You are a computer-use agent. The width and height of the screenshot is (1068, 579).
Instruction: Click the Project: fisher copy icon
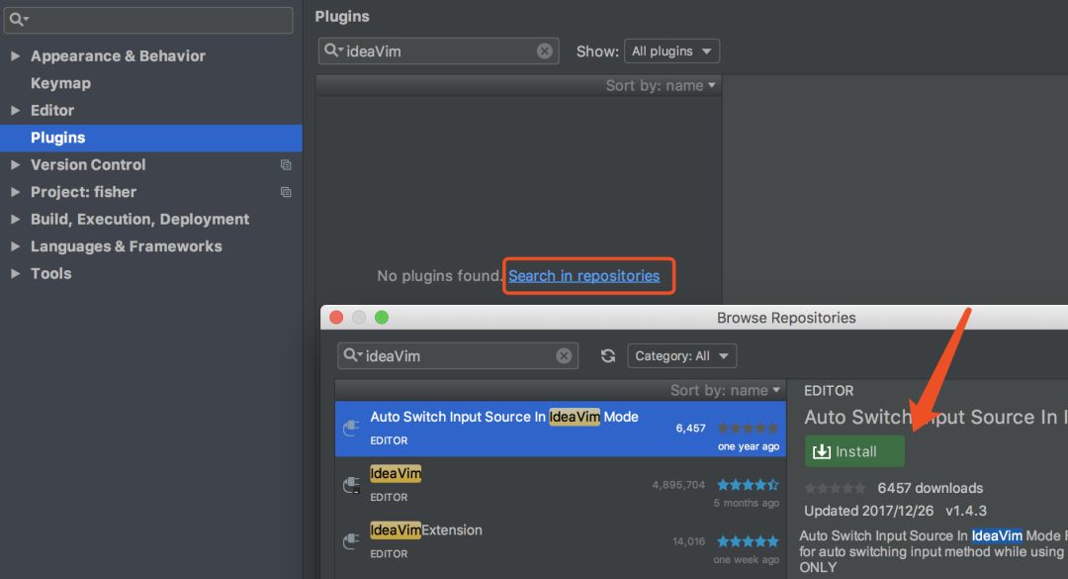(286, 192)
